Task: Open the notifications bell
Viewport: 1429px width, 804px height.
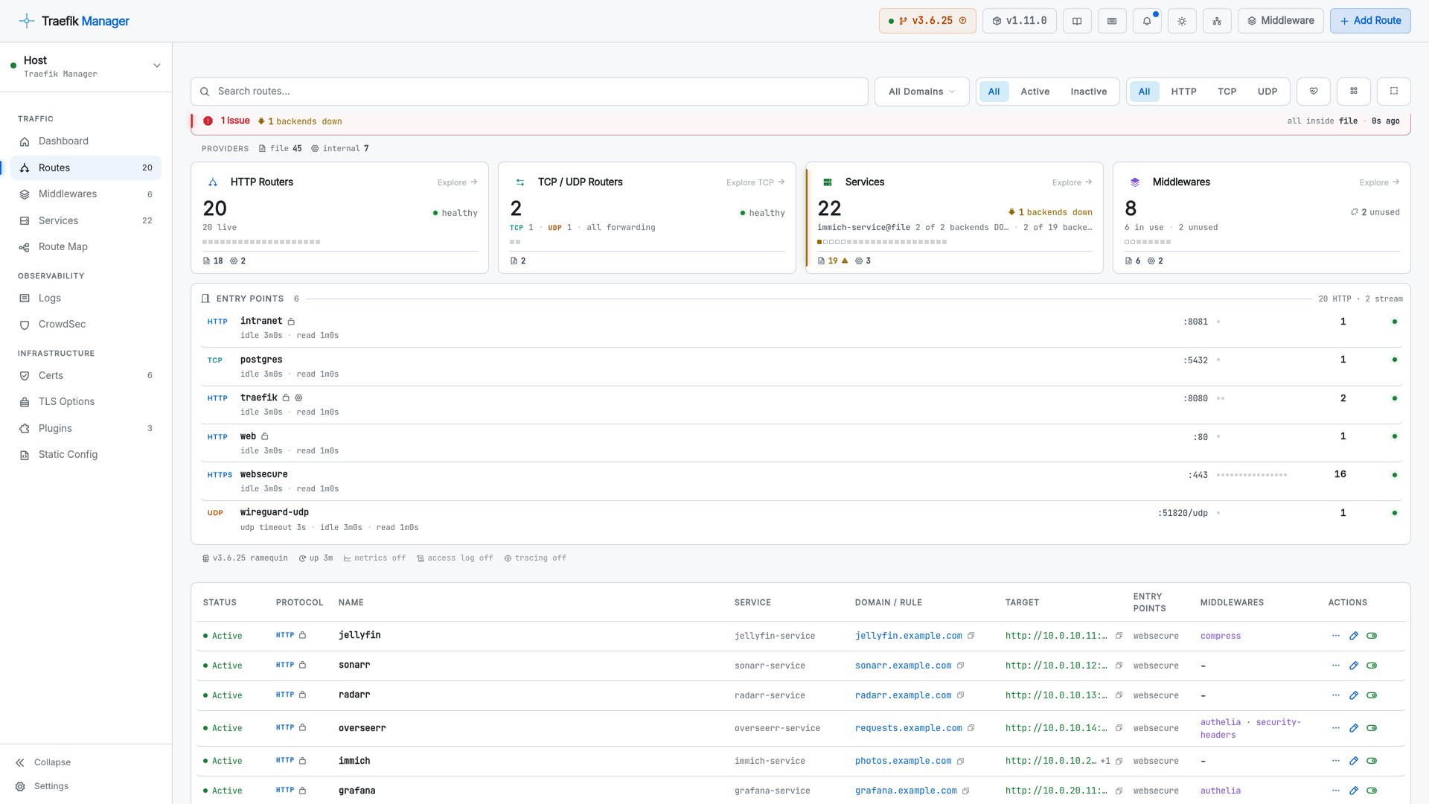Action: 1147,21
